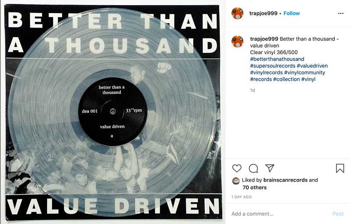Open the #collection hashtag
This screenshot has height=224, width=350.
[x=287, y=79]
